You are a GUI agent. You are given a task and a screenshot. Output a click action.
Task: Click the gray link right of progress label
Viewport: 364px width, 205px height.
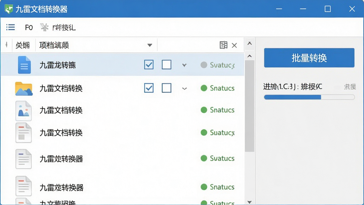coord(350,87)
